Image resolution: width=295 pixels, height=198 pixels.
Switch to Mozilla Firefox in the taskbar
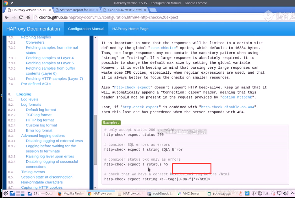(x=71, y=194)
